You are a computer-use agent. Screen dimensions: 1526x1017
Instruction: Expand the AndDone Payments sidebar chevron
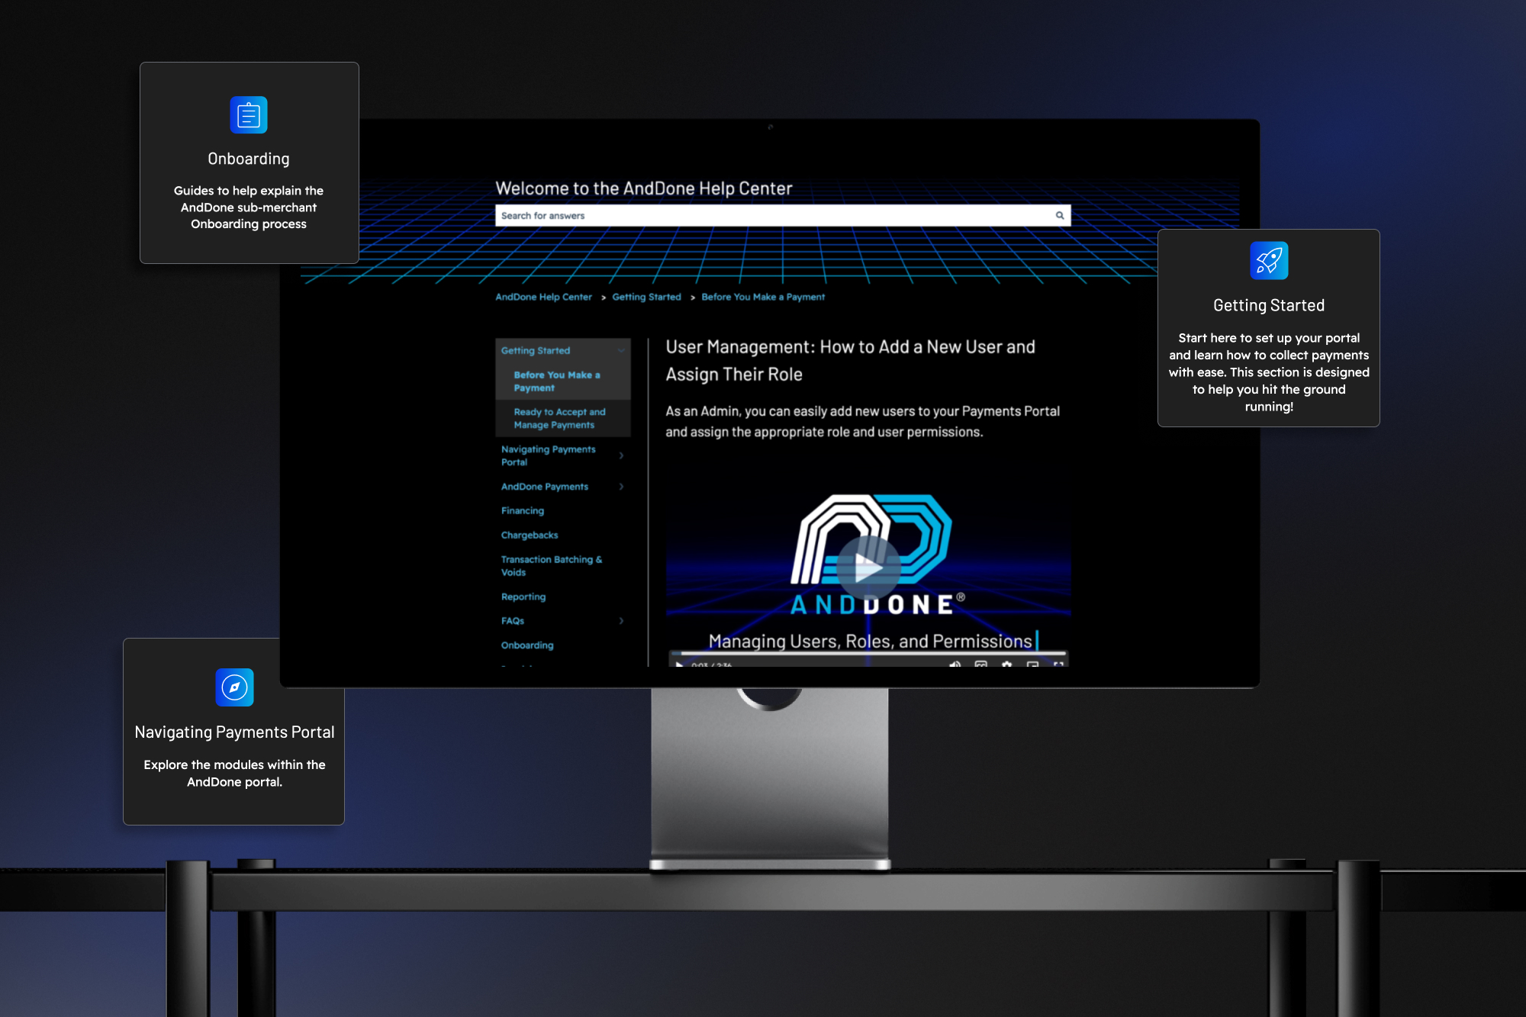[x=621, y=487]
